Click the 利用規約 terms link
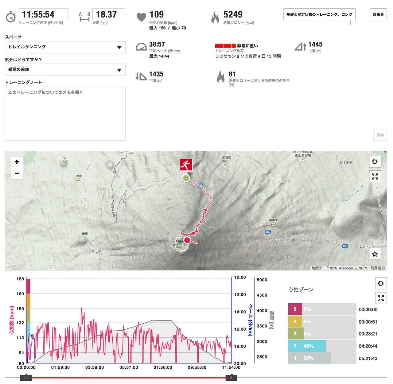393x384 pixels. click(378, 268)
